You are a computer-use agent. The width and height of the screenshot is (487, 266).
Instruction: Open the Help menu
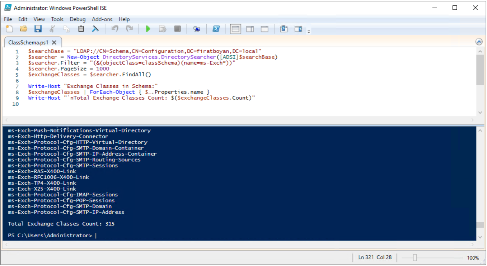tap(124, 19)
